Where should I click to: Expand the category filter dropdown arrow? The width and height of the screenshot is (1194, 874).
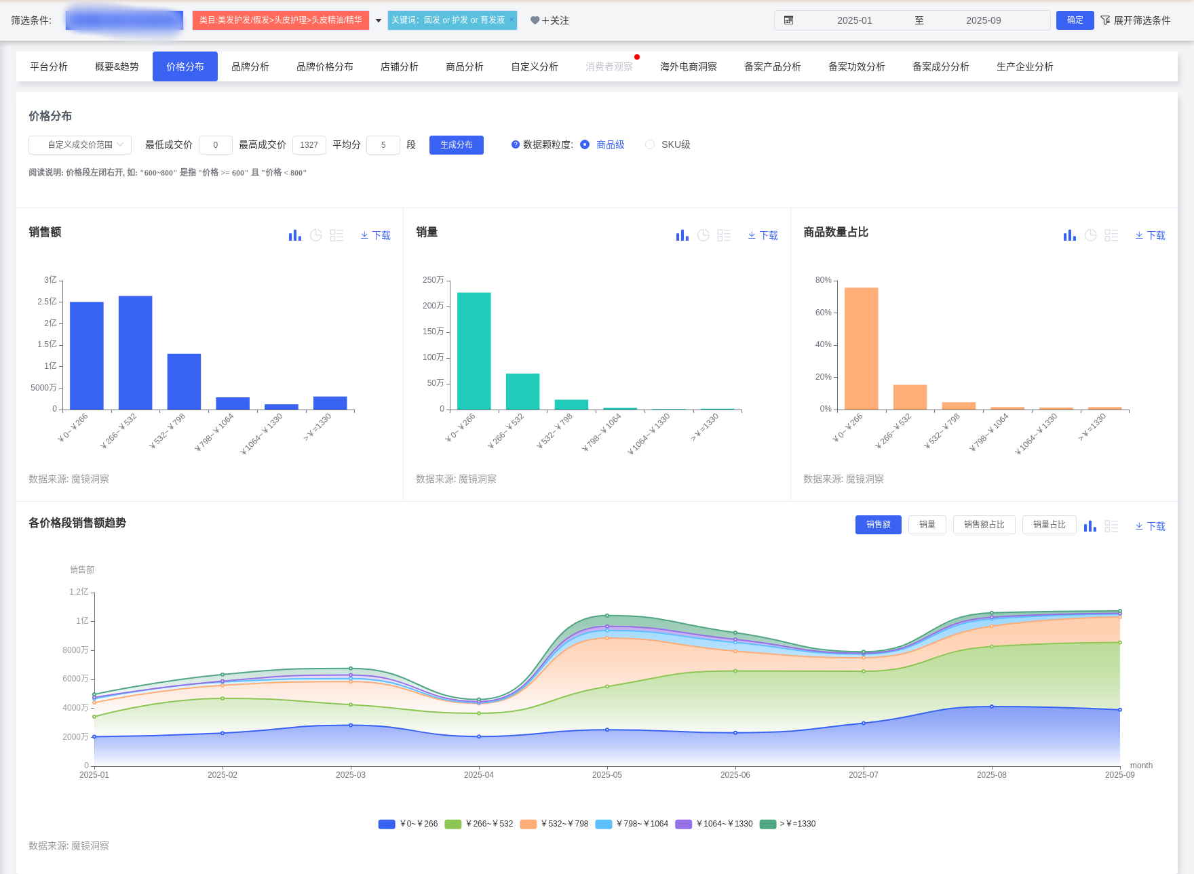(379, 20)
